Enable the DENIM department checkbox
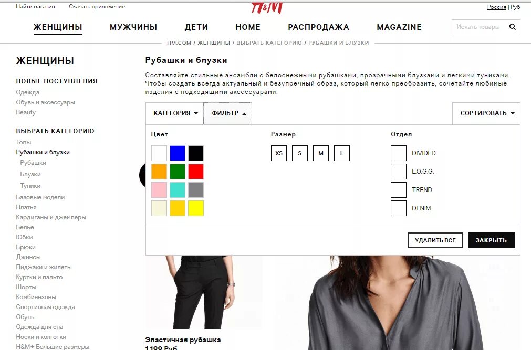 point(399,208)
